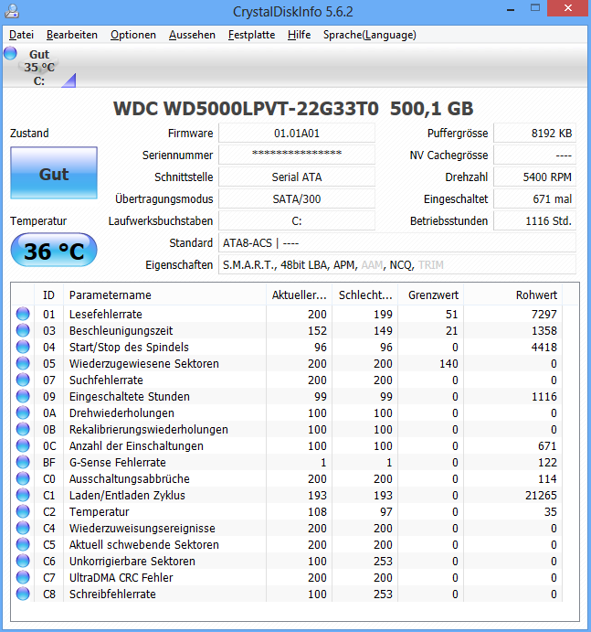Click status icon for Wiederzuweisungsereignisse row

(23, 529)
